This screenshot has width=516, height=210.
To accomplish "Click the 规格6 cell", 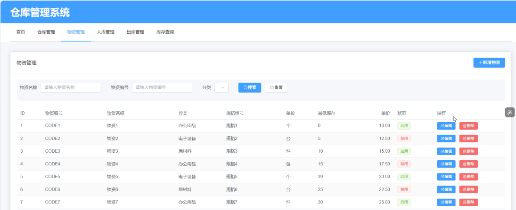I will pos(232,189).
